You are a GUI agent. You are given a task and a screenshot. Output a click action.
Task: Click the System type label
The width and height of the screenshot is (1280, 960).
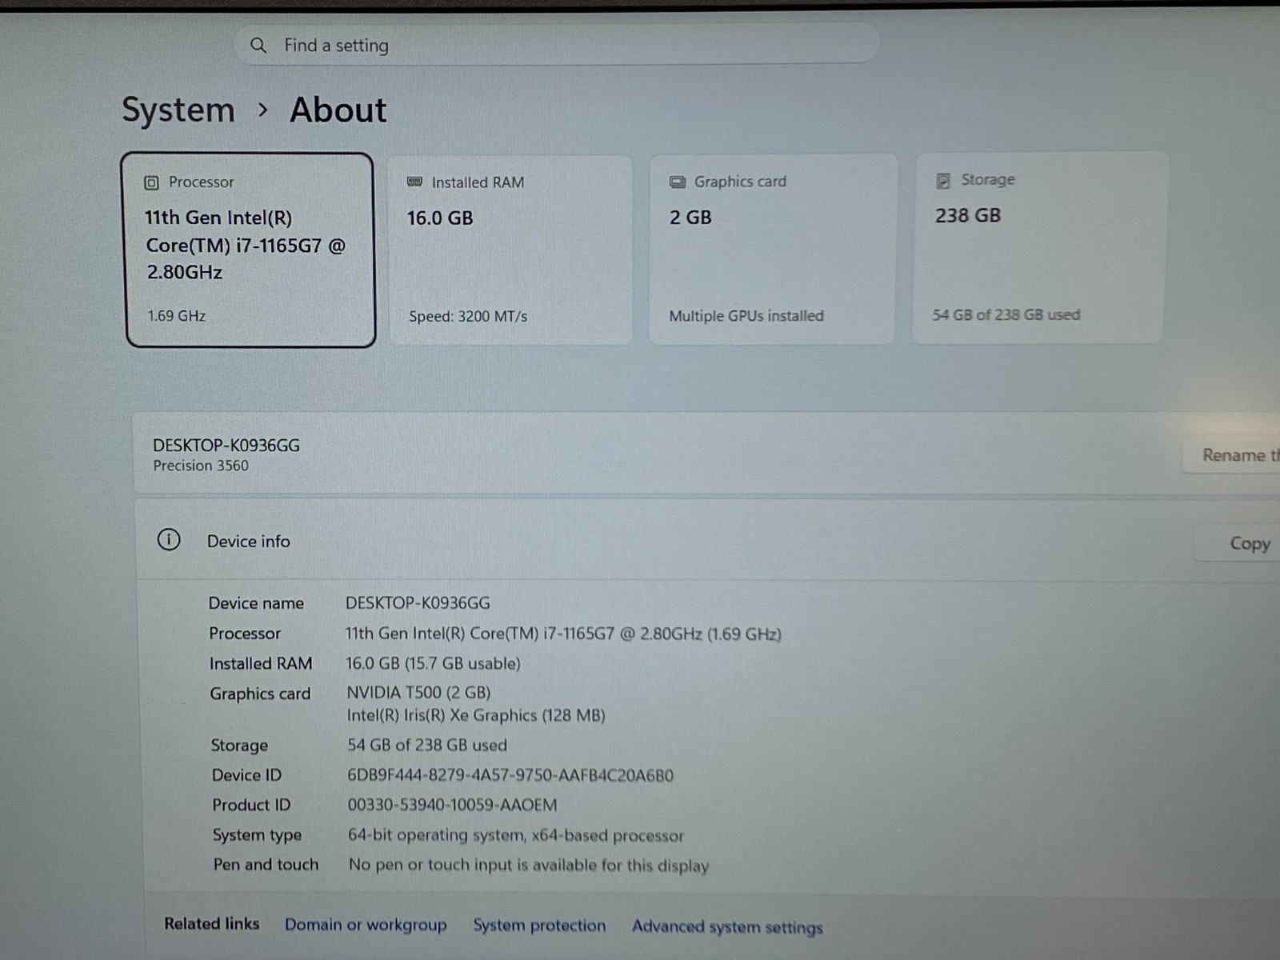tap(257, 834)
